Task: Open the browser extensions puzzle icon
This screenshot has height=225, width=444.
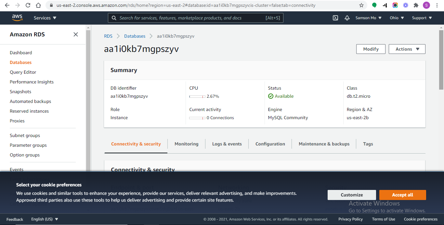Action: [416, 5]
